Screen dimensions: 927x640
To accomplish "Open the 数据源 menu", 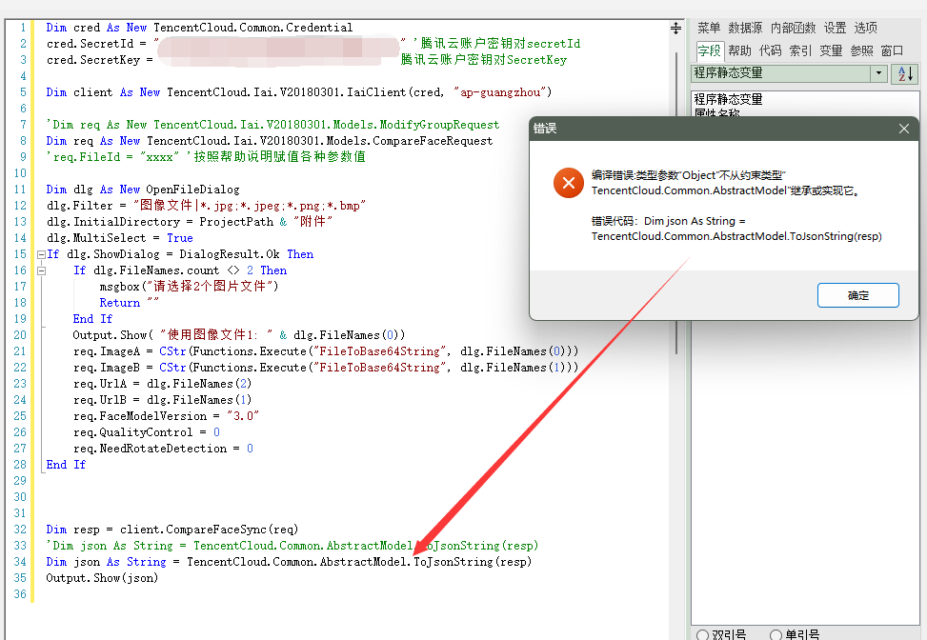I will tap(745, 28).
